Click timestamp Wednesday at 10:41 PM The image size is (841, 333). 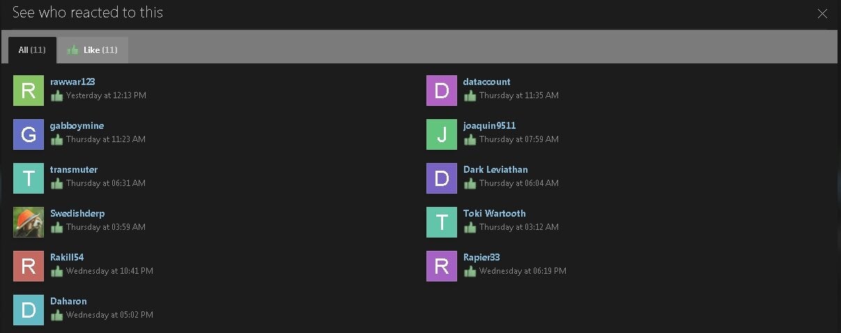pos(109,271)
